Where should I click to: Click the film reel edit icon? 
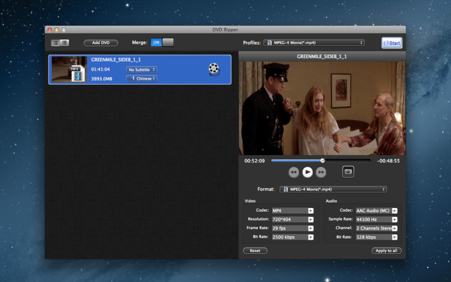[214, 69]
